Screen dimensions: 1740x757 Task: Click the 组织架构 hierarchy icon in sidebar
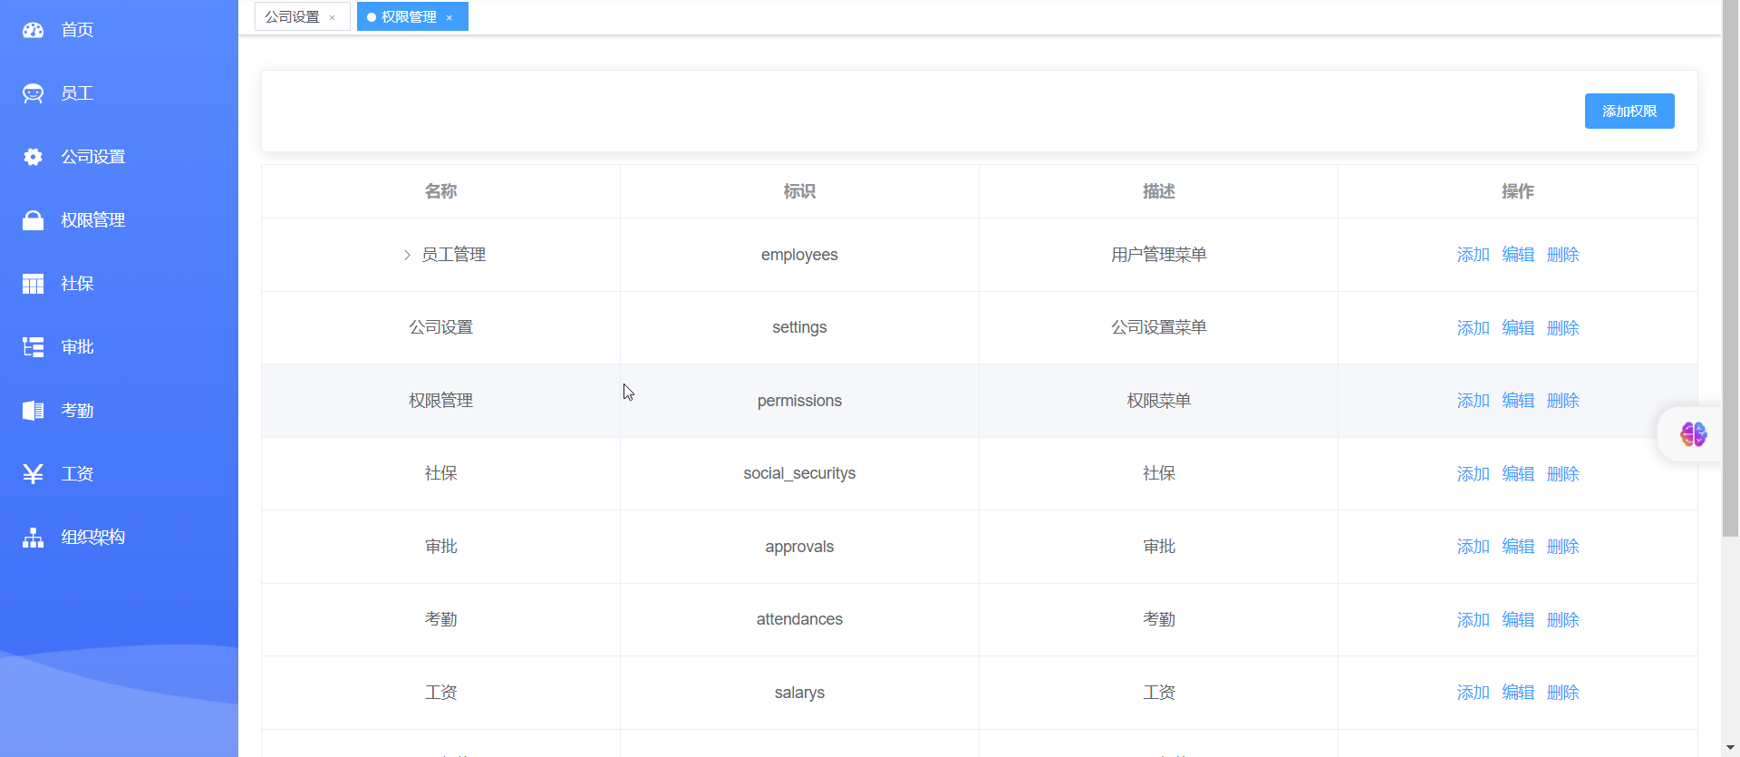[33, 538]
